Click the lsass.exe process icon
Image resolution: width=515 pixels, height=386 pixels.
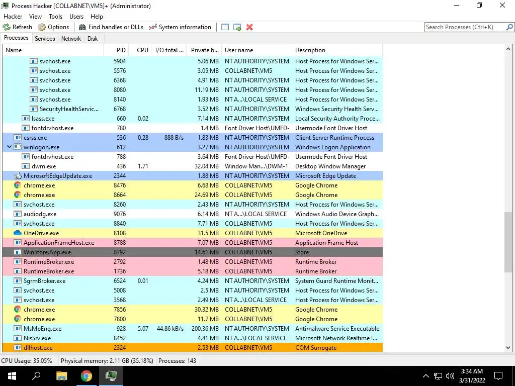pos(26,119)
